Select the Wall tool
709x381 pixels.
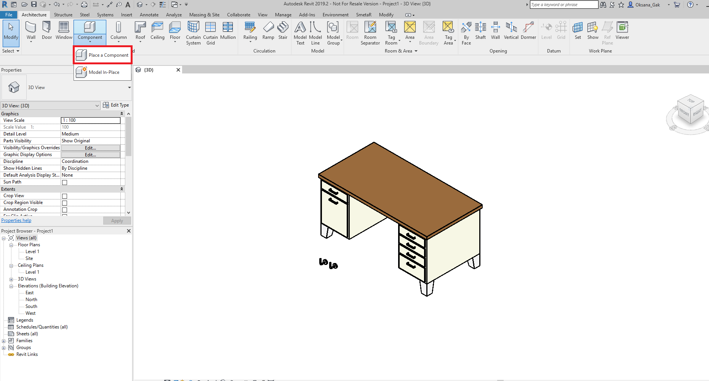[x=30, y=30]
